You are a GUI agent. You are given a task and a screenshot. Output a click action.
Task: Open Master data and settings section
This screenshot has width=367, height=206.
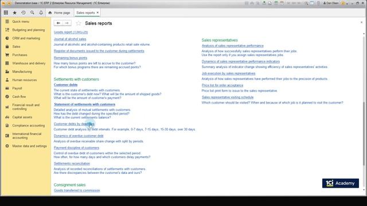(x=29, y=146)
